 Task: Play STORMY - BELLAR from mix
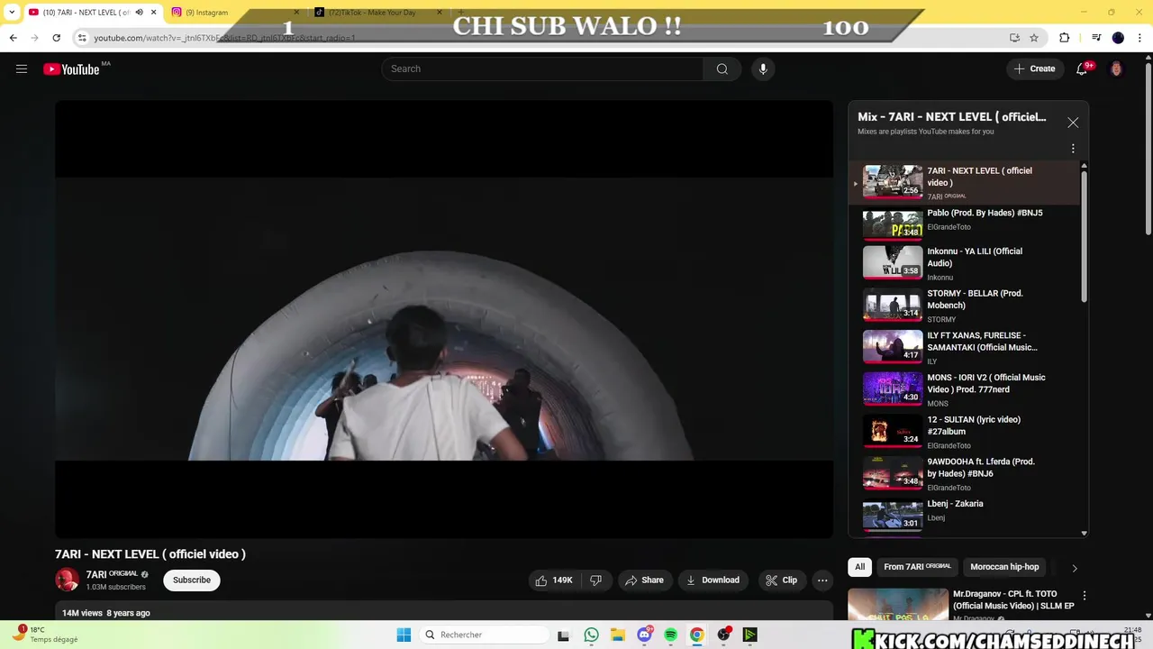click(964, 306)
